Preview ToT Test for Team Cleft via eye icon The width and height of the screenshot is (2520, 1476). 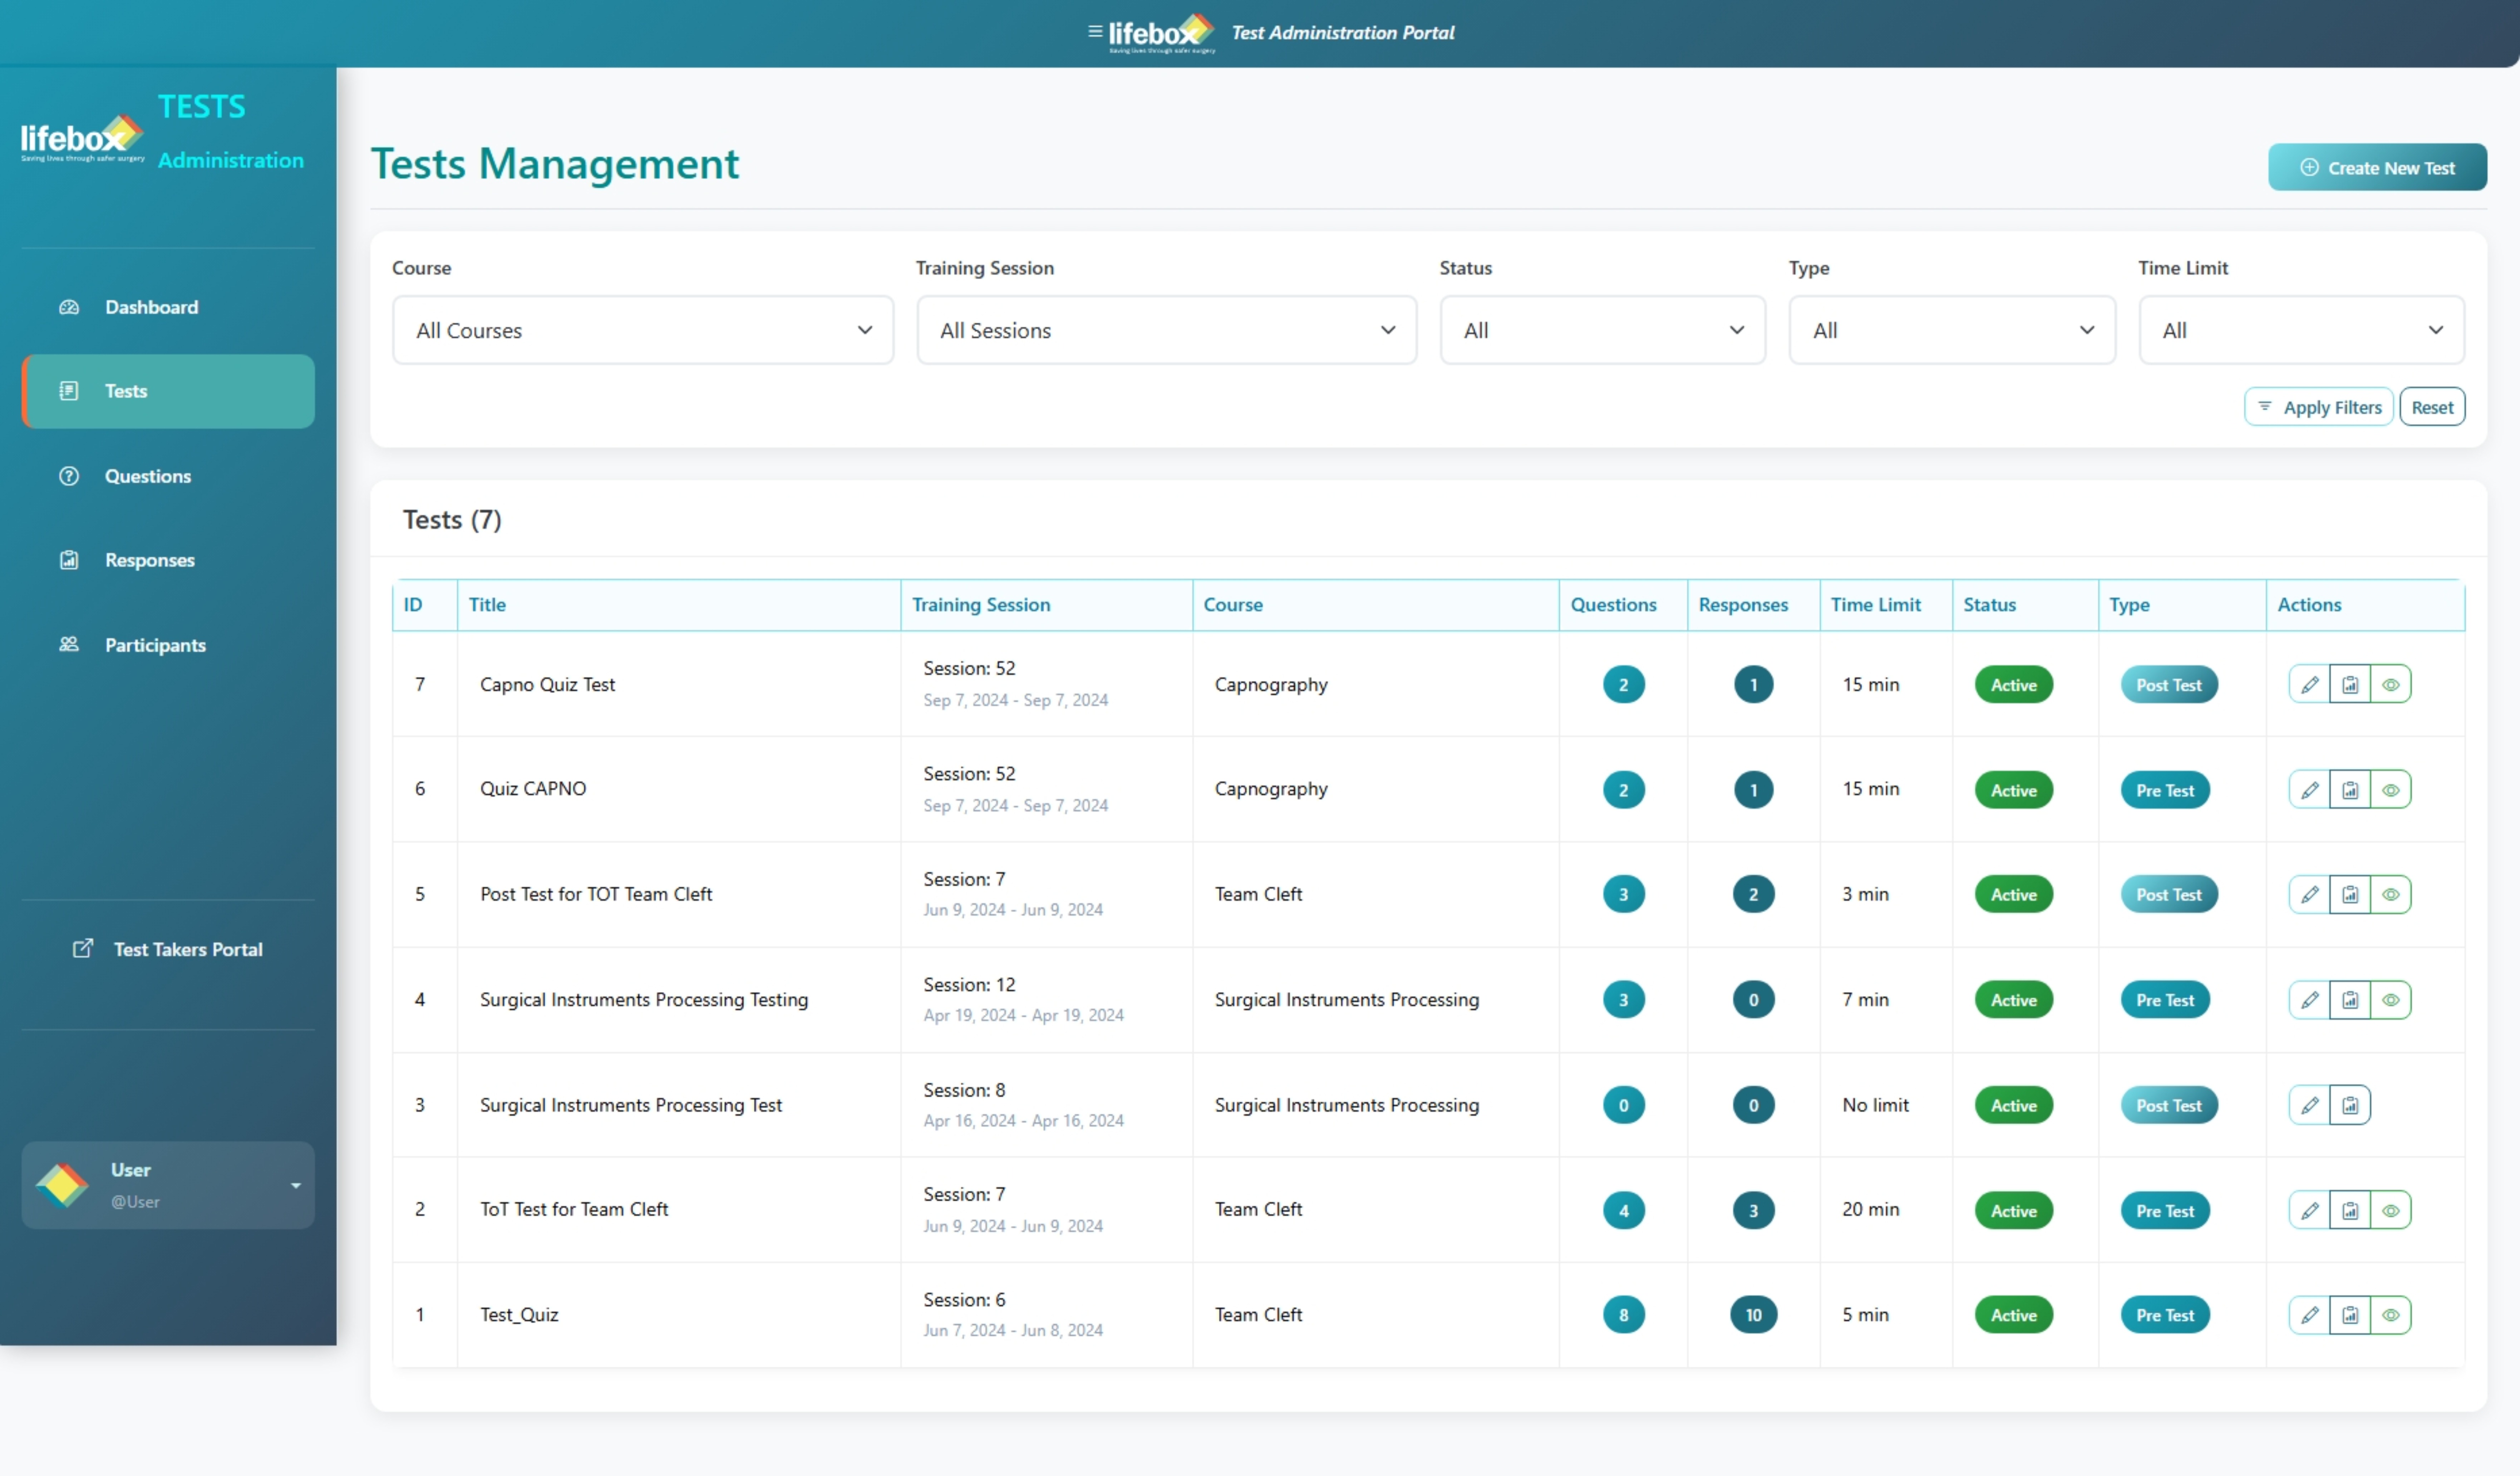click(x=2391, y=1210)
